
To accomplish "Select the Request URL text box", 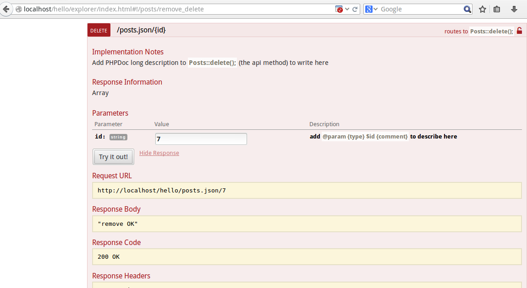I will (x=307, y=191).
